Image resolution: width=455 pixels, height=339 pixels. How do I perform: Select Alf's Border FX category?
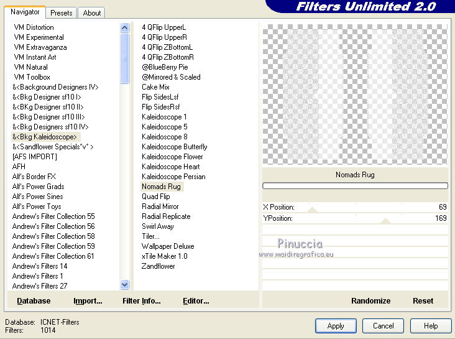coord(34,176)
